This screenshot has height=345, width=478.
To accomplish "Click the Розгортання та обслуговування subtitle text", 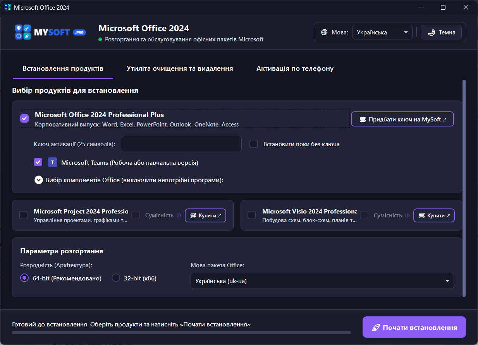I will pyautogui.click(x=184, y=39).
